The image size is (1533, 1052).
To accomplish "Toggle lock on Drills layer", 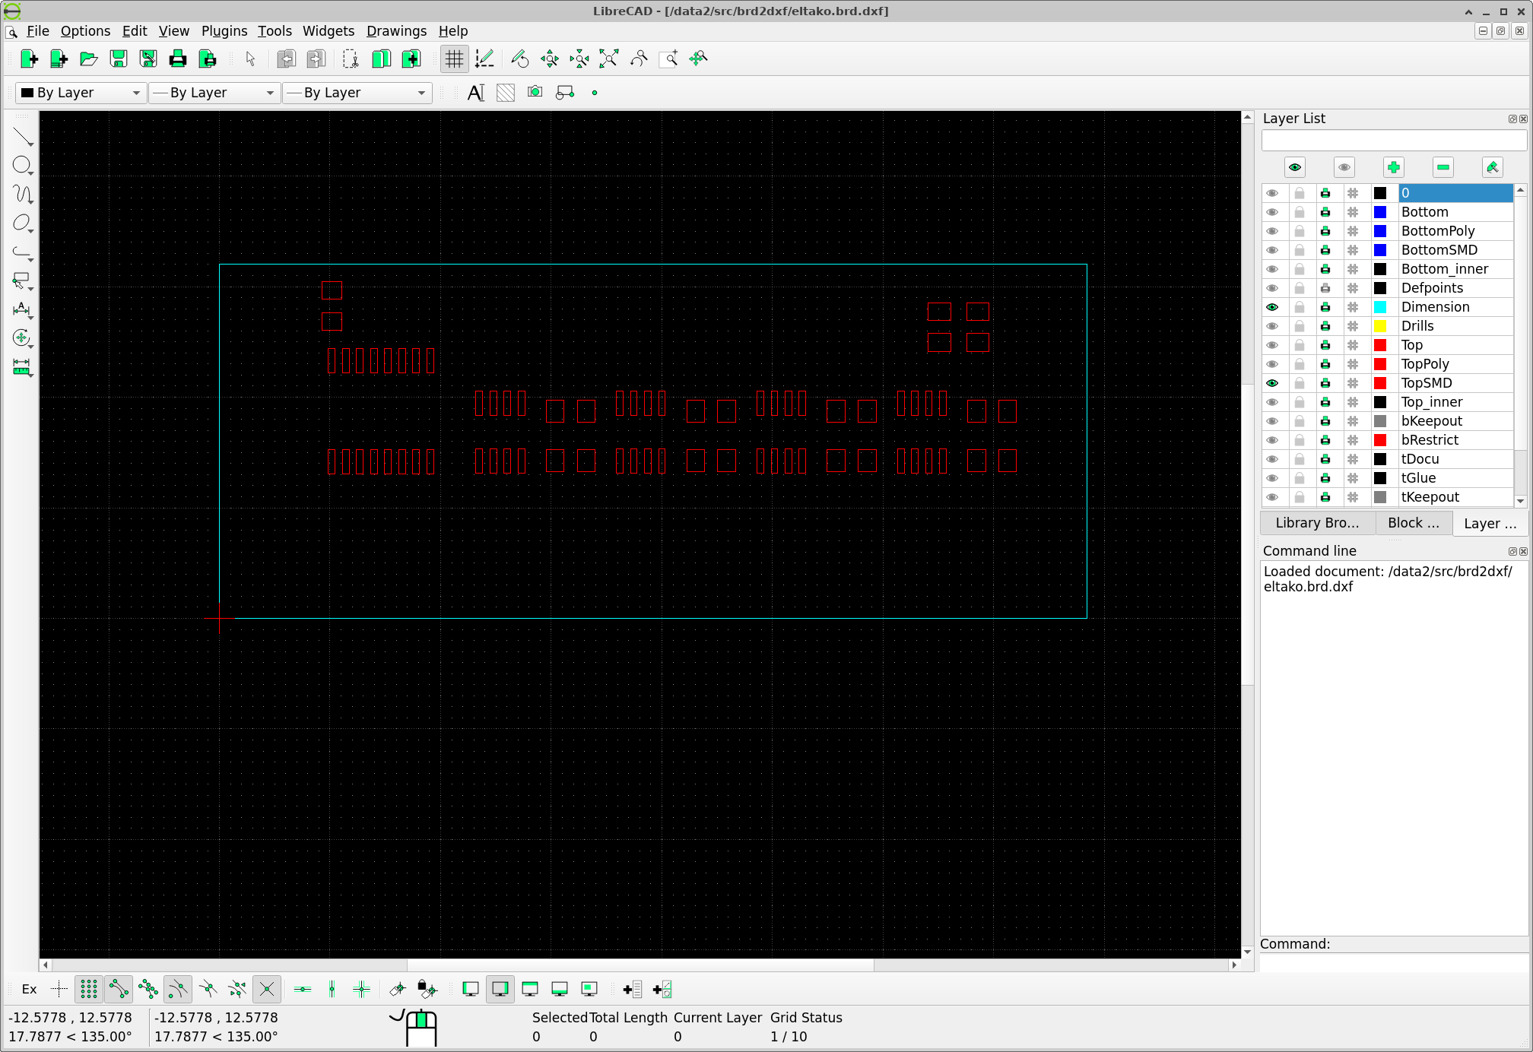I will point(1300,326).
